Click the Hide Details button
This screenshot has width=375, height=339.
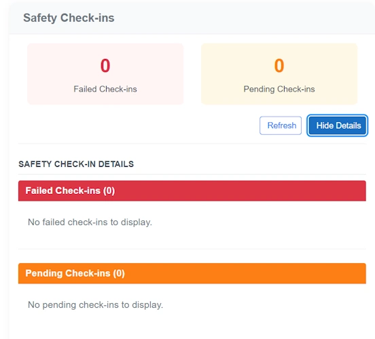[338, 125]
